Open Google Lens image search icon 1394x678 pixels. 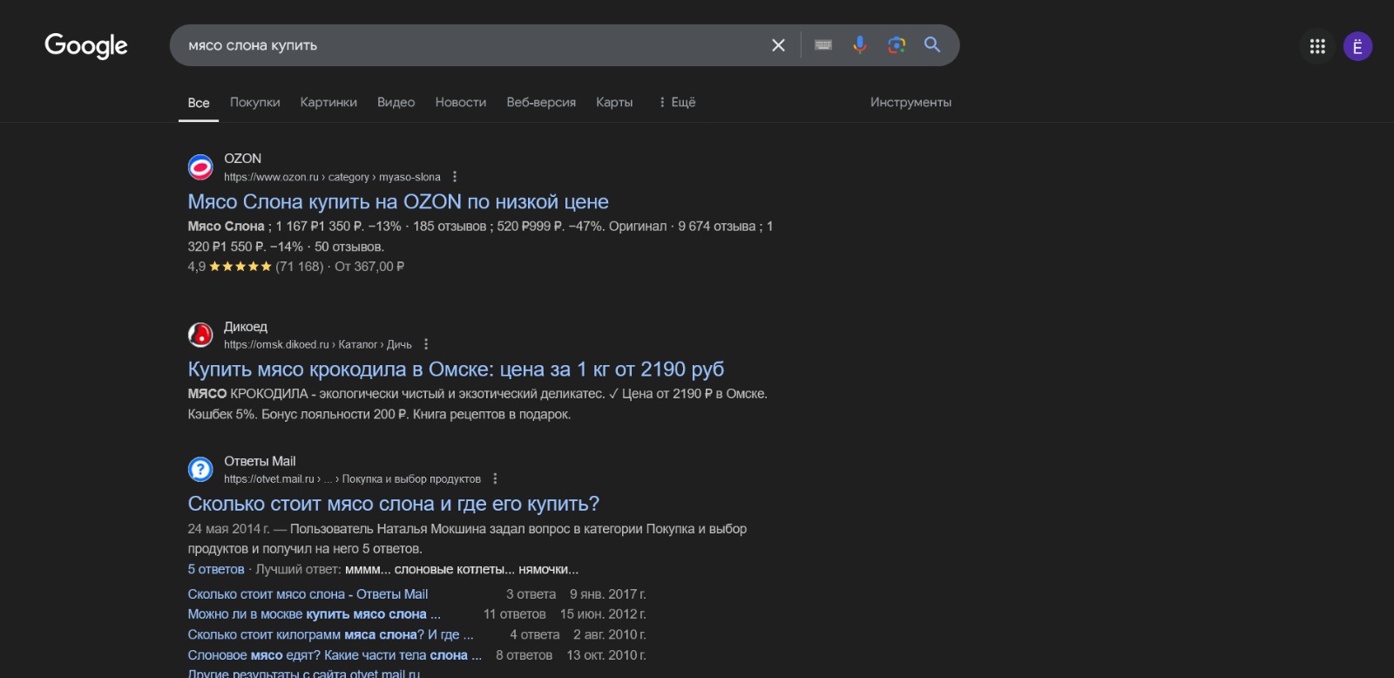(897, 45)
